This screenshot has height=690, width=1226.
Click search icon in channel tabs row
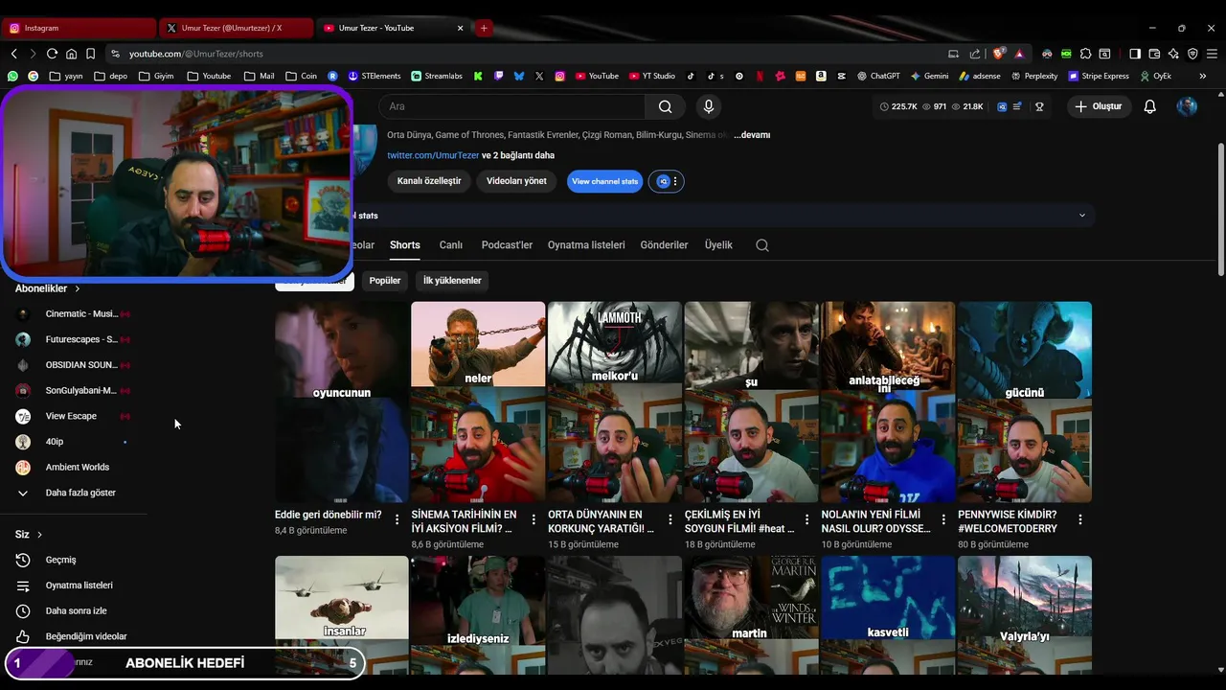(x=762, y=245)
